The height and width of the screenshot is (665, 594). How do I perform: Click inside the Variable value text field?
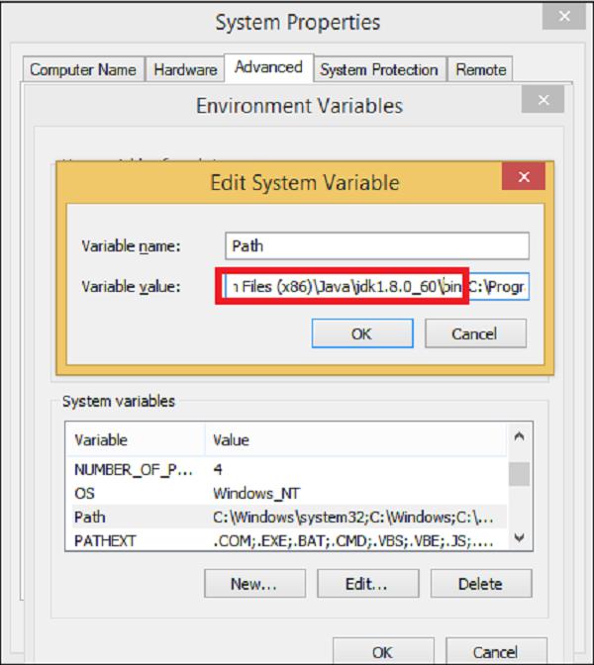point(377,287)
